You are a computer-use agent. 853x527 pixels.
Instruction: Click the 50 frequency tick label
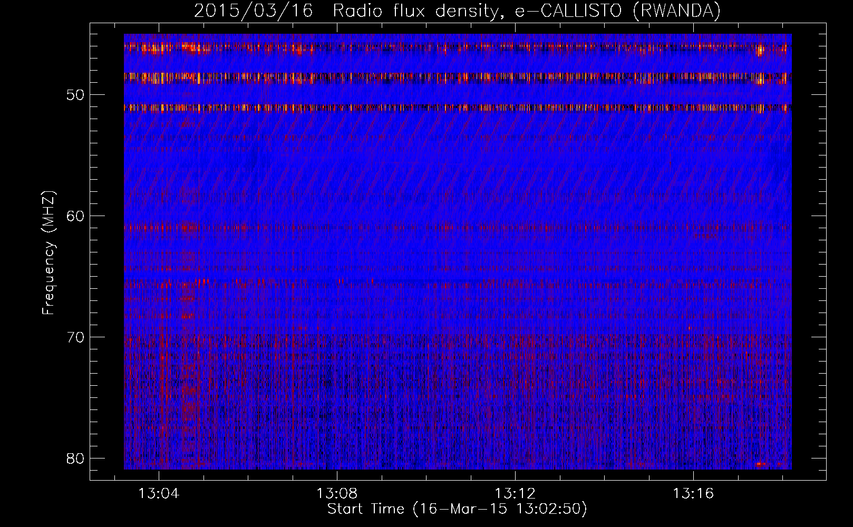pos(75,95)
